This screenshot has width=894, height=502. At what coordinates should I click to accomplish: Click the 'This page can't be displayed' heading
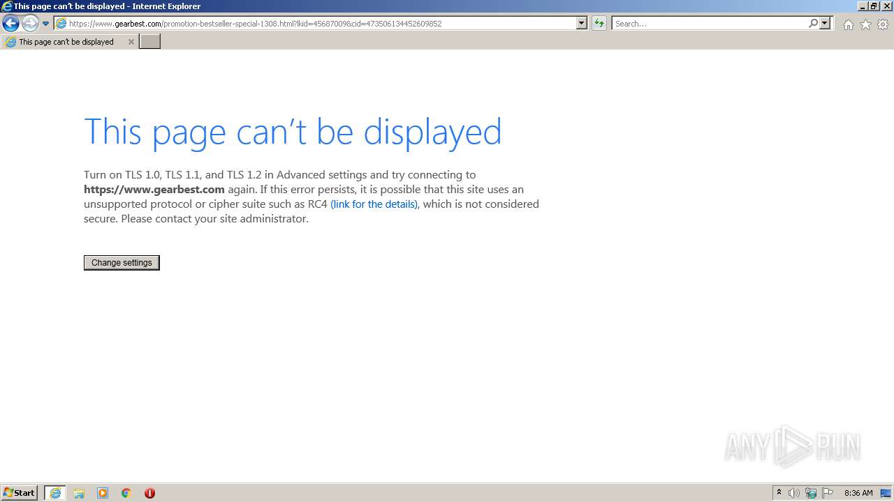point(293,132)
